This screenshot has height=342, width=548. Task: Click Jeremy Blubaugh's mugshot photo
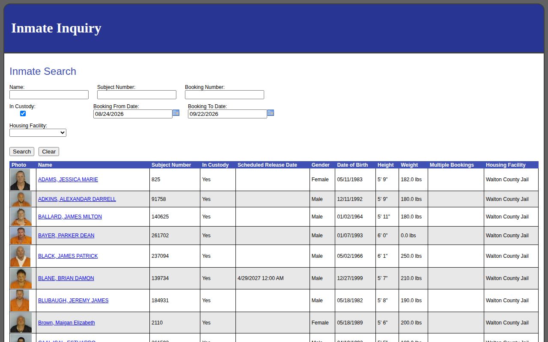coord(20,301)
